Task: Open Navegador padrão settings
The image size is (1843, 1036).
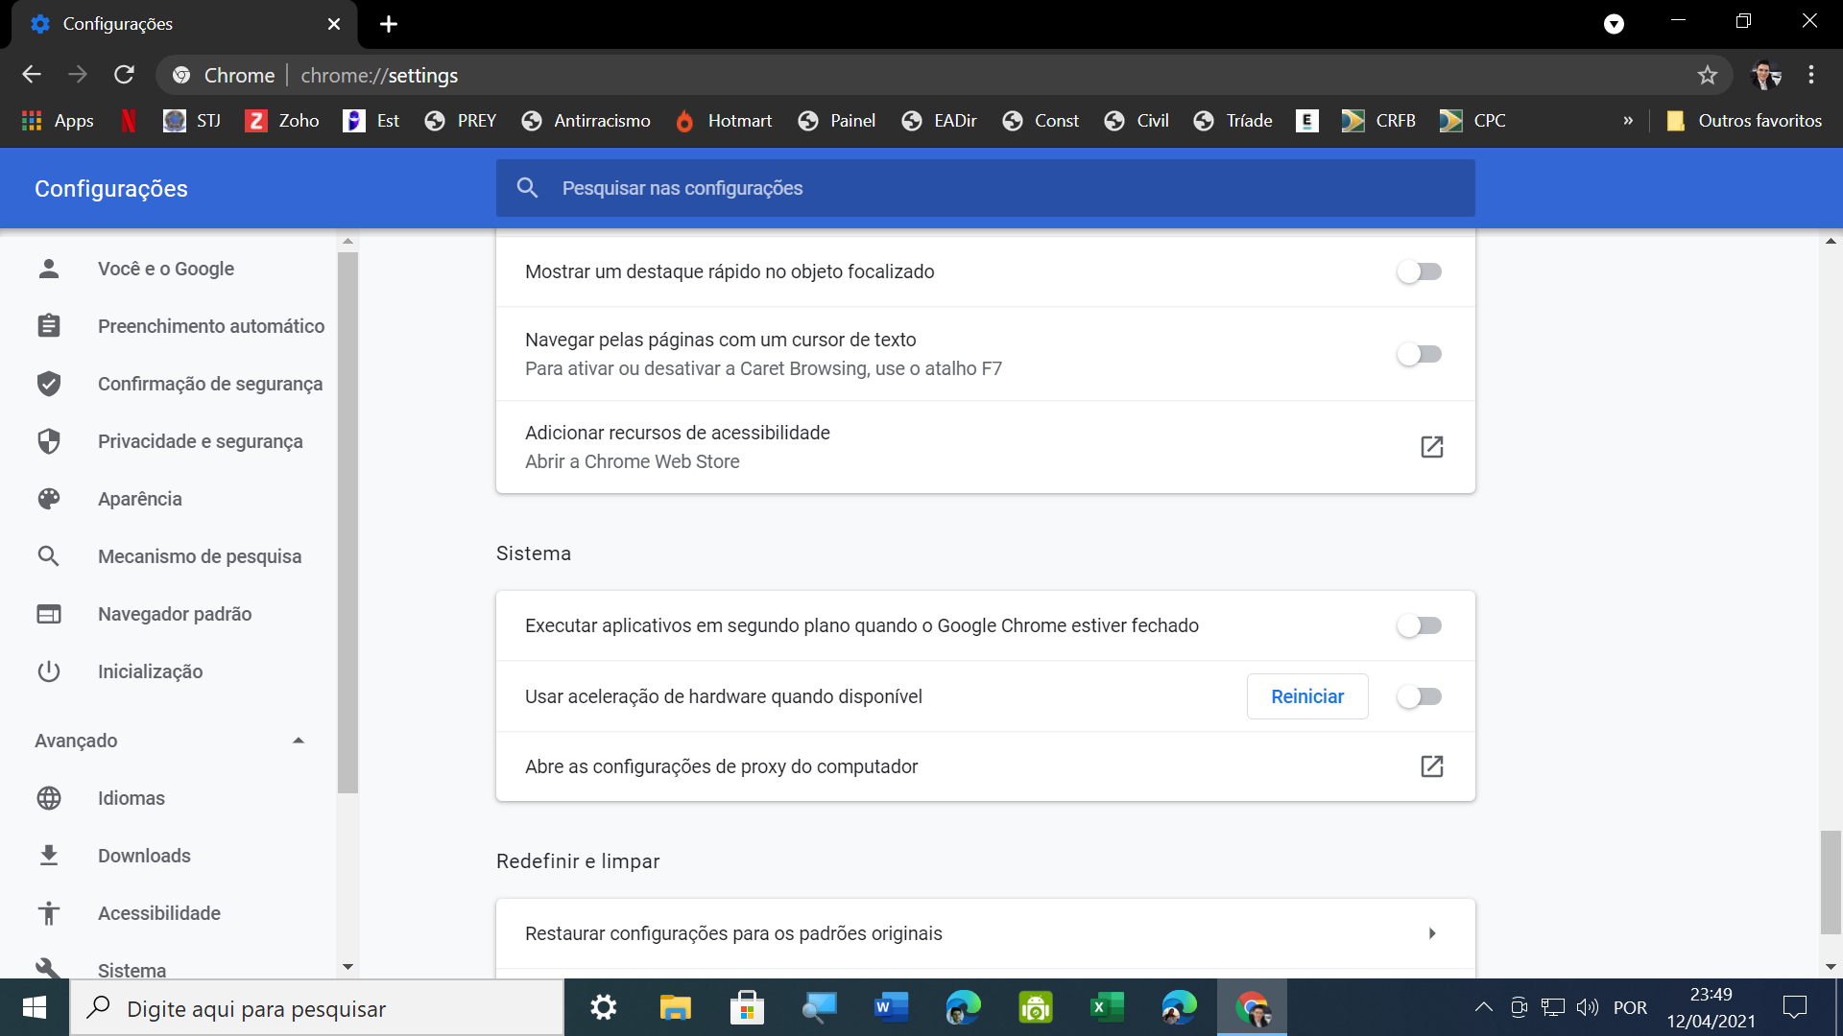Action: [x=175, y=614]
